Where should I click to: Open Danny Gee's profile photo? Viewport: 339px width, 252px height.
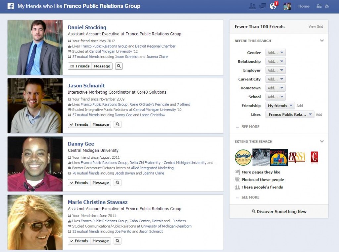point(35,164)
